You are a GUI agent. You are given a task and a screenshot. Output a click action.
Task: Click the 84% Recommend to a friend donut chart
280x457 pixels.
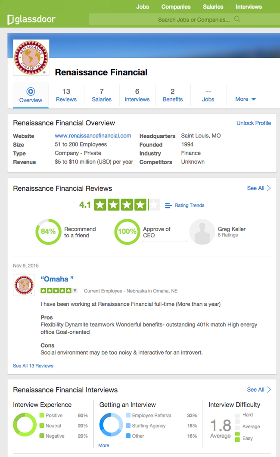click(48, 232)
